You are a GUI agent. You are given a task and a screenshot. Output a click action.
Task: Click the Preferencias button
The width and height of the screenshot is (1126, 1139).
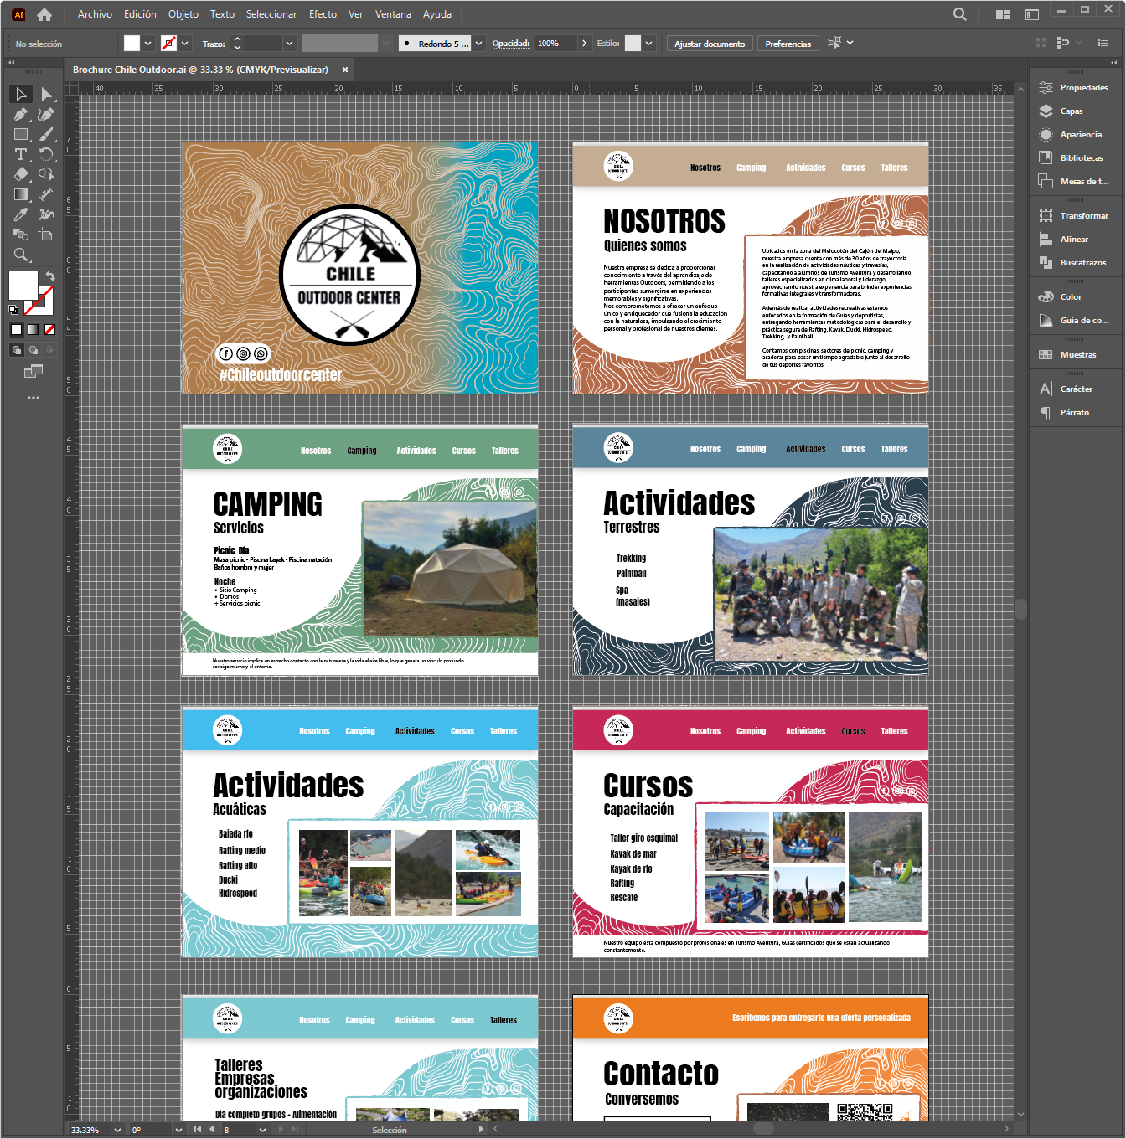coord(788,44)
